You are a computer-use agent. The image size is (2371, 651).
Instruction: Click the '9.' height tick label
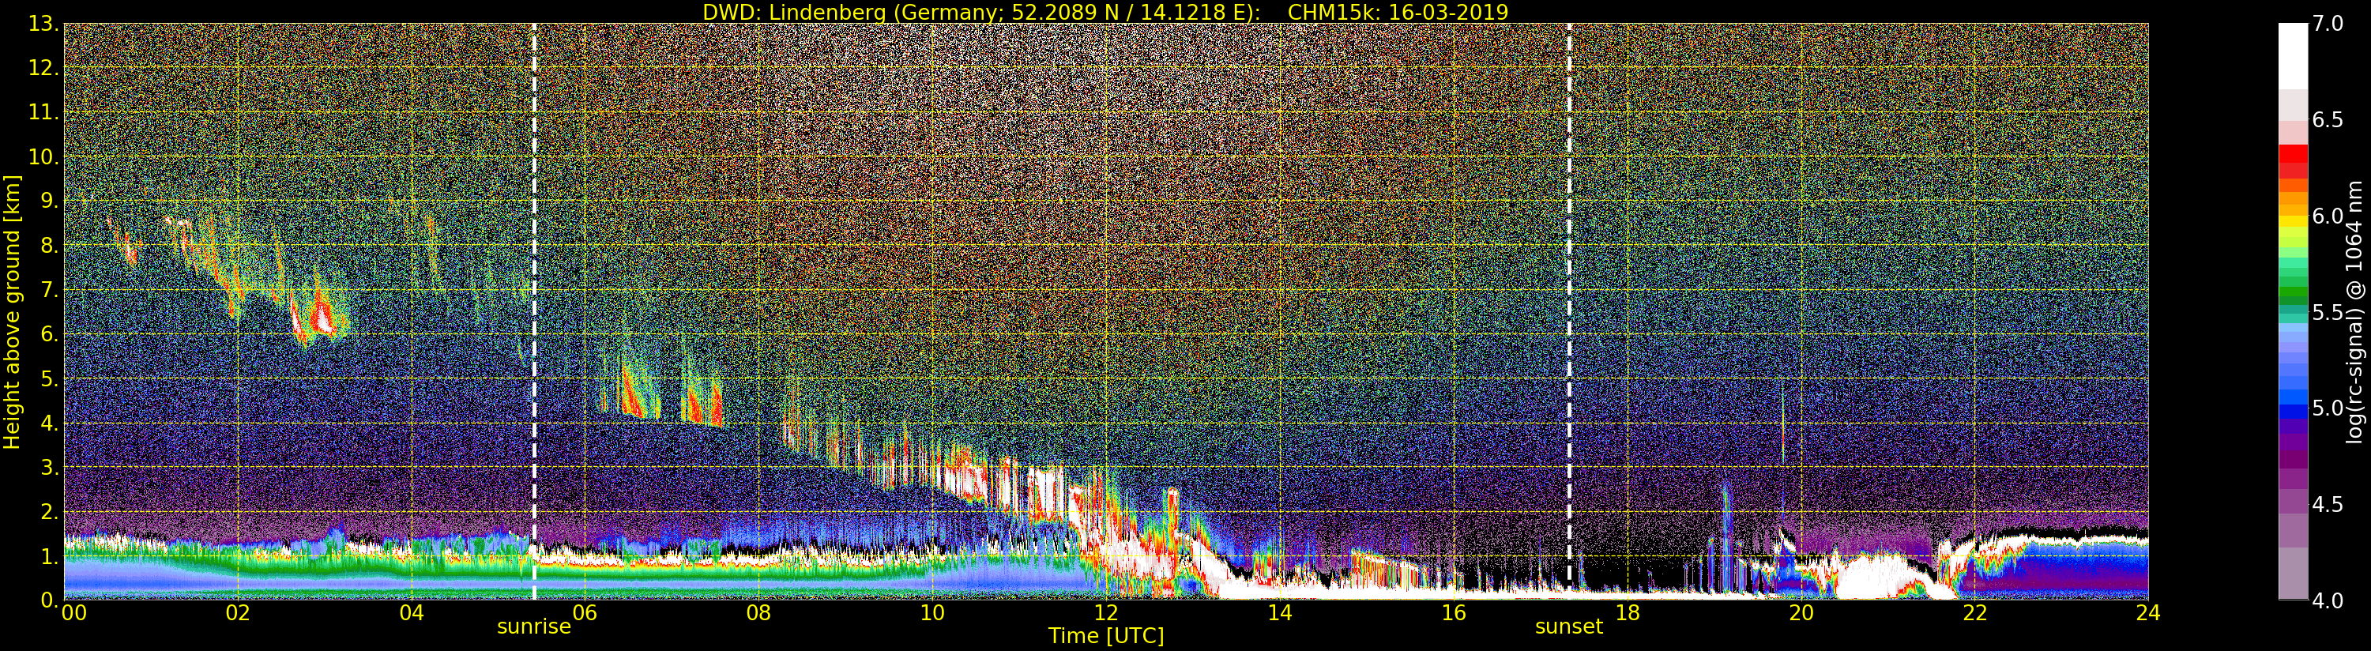point(50,201)
